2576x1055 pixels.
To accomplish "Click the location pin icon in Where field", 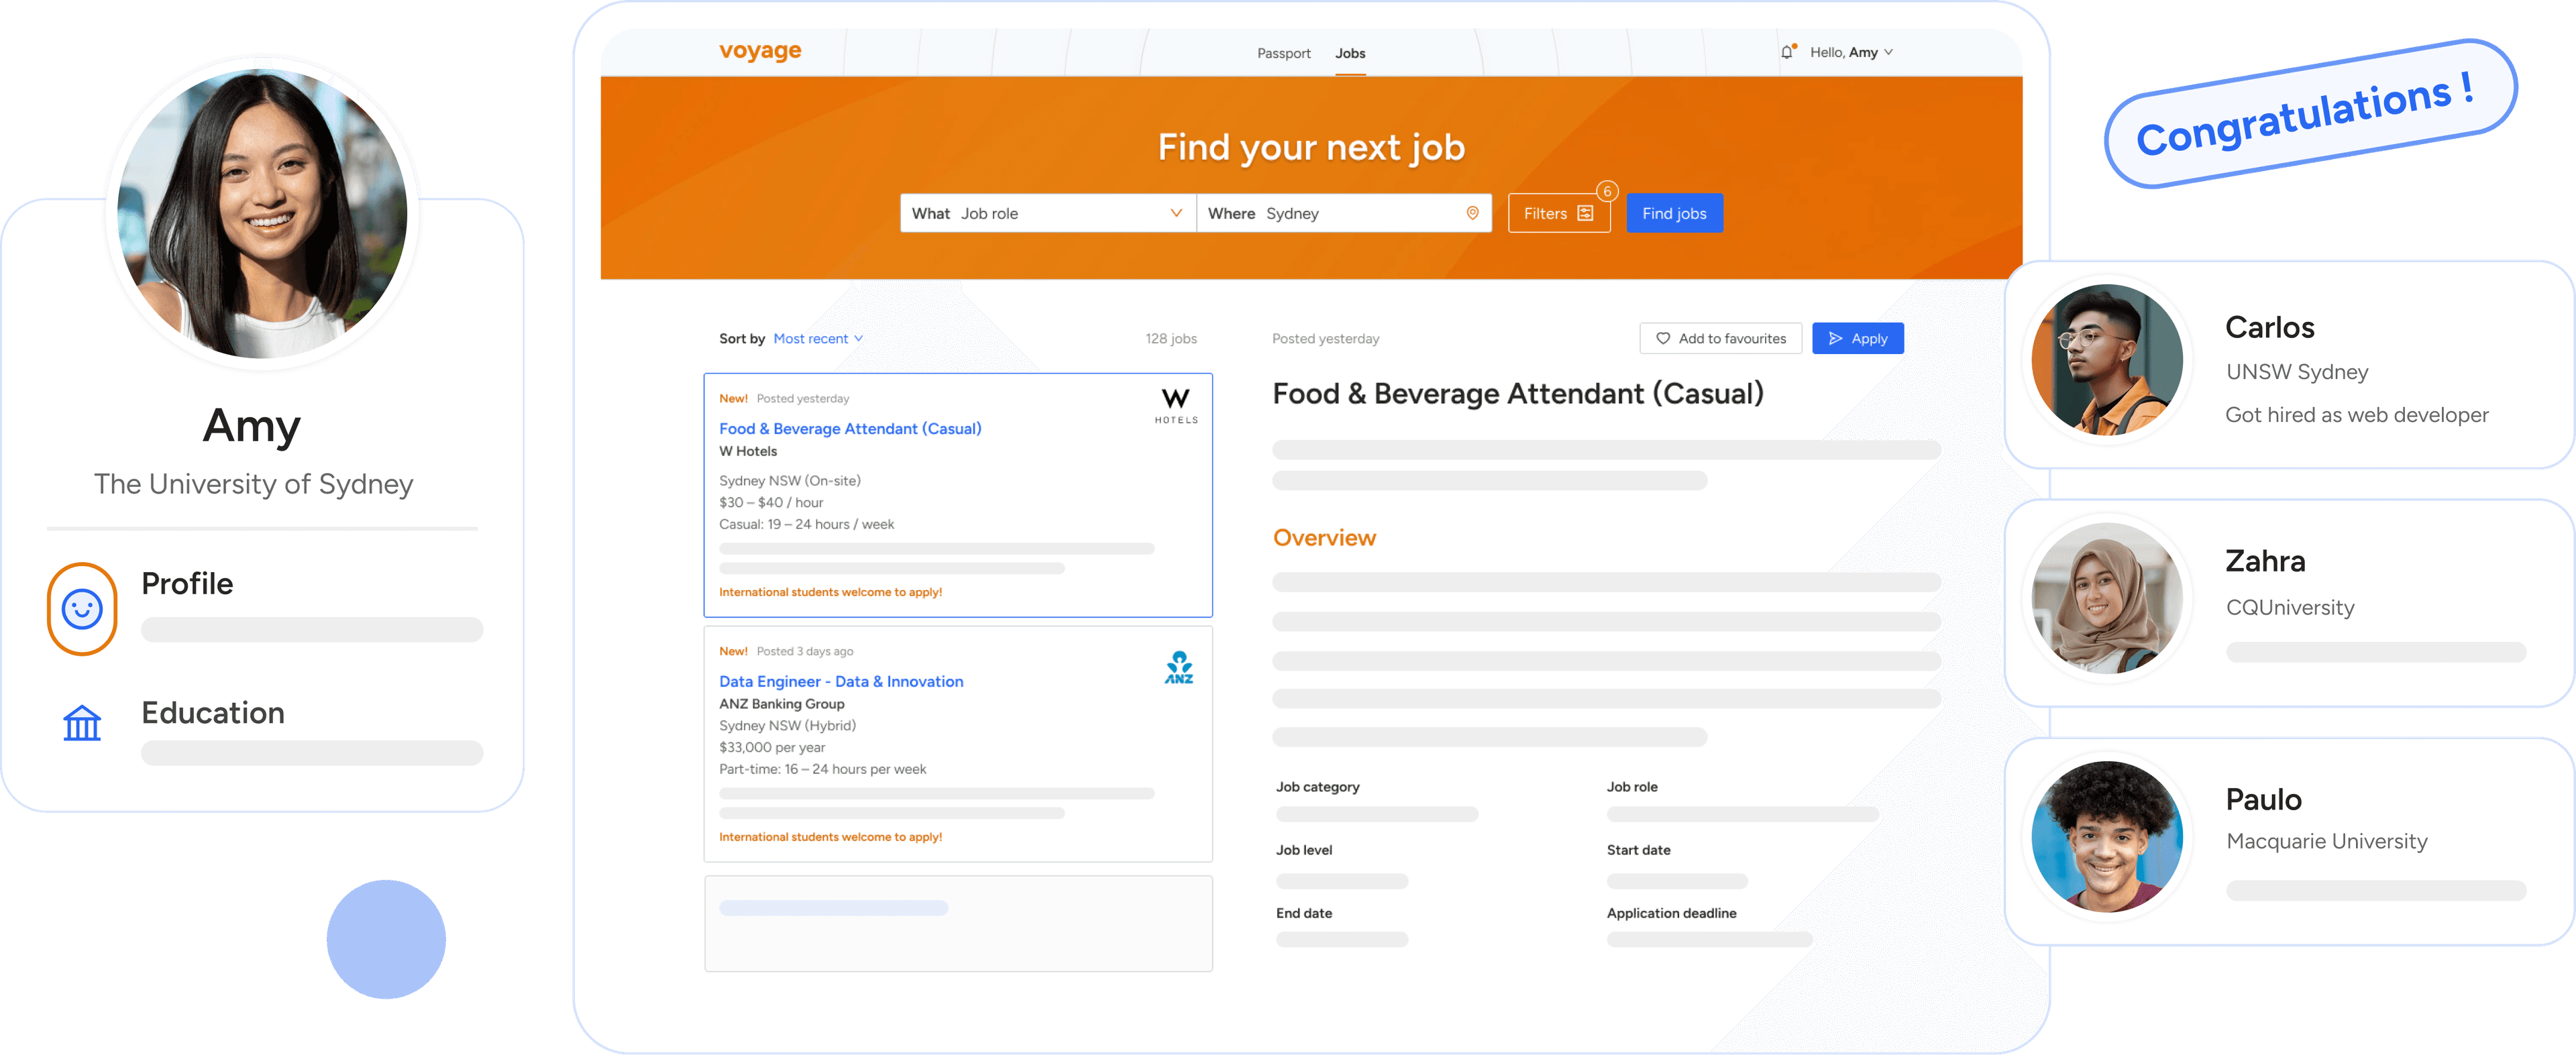I will (x=1472, y=213).
